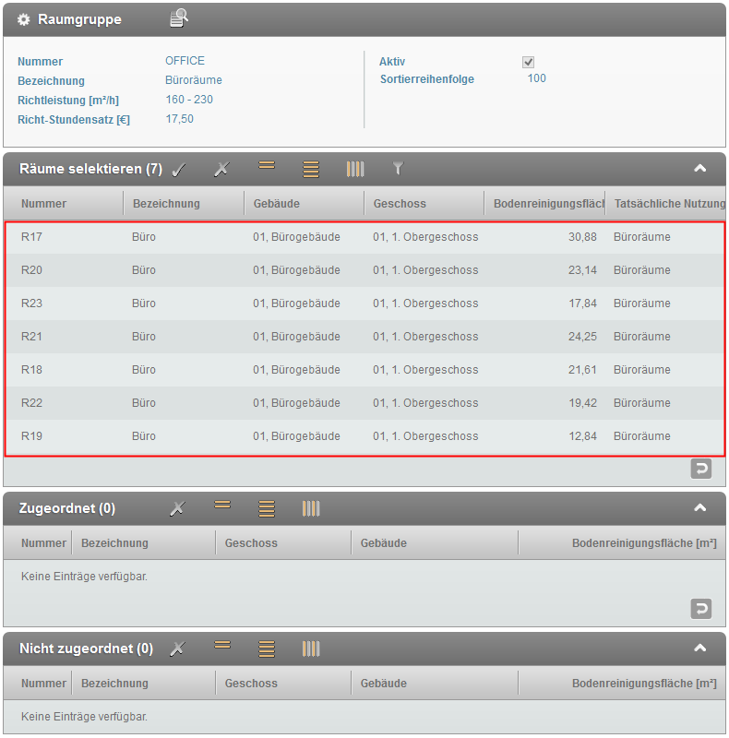The height and width of the screenshot is (738, 729).
Task: Click the two-line rows icon in Zugeordnet header
Action: (x=222, y=506)
